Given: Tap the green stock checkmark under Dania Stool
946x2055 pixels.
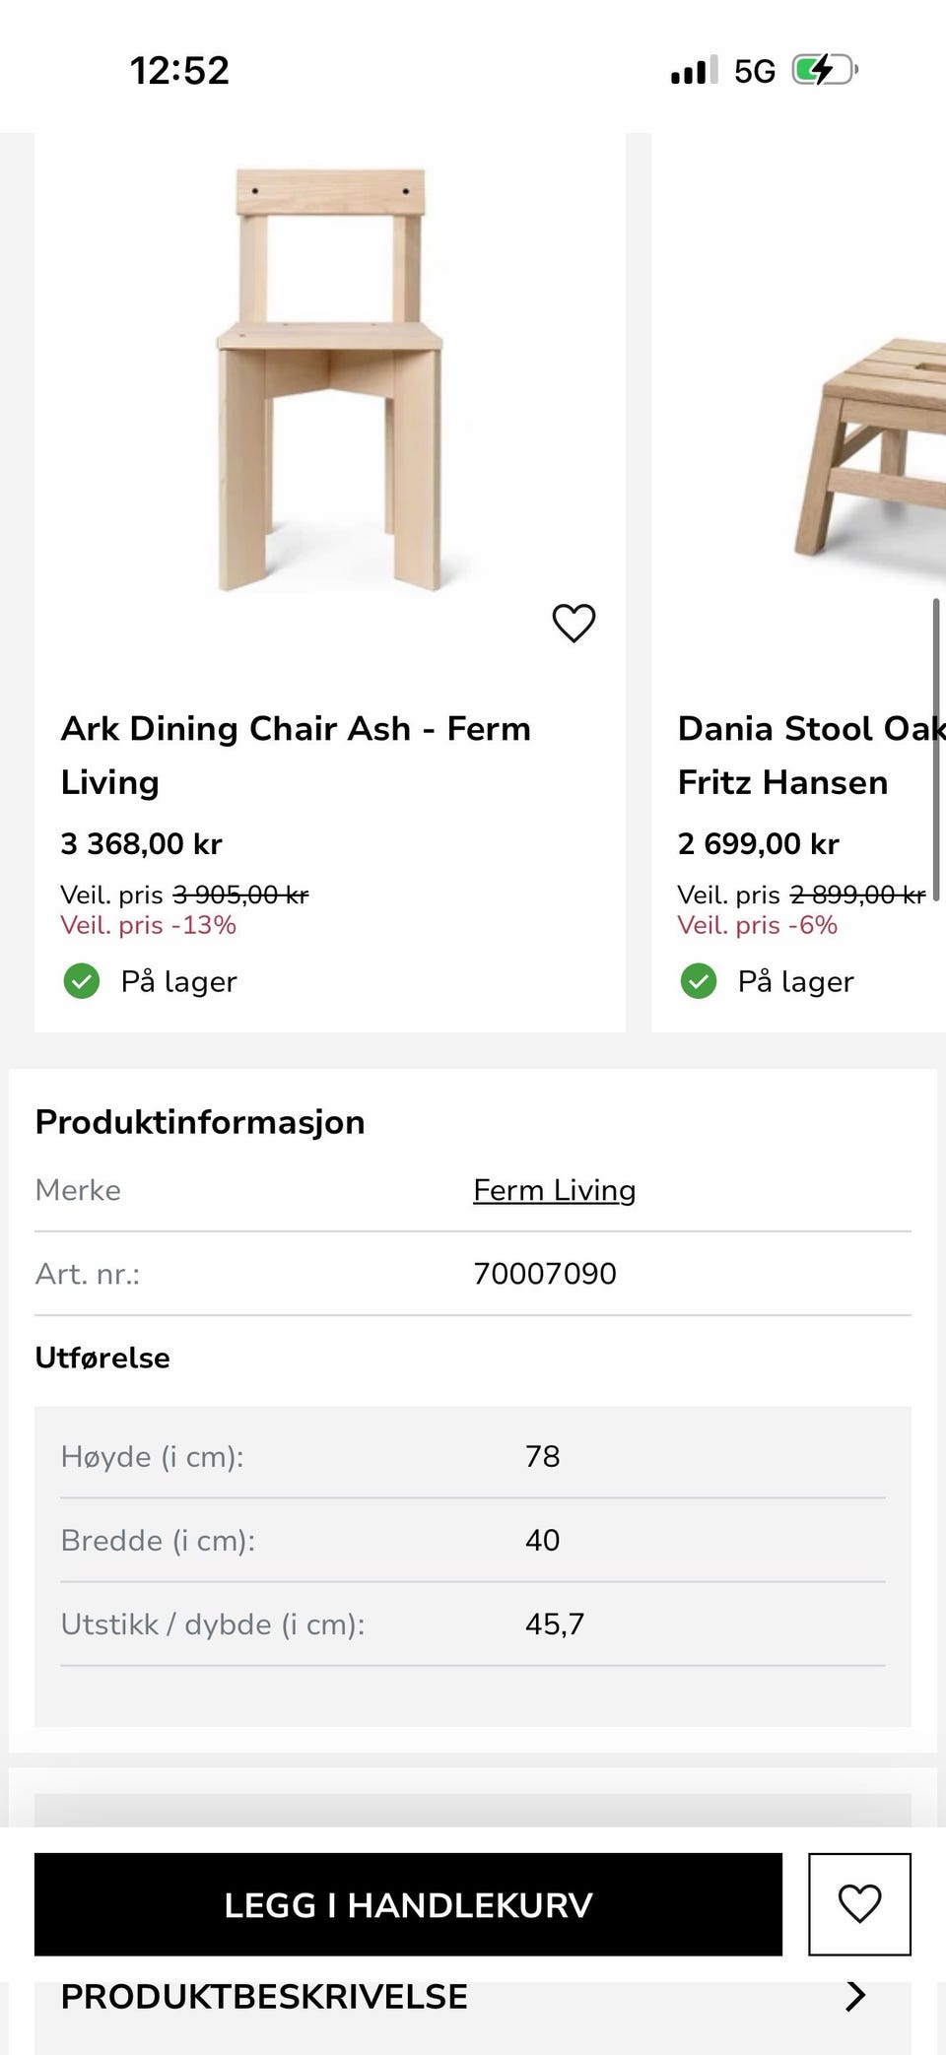Looking at the screenshot, I should coord(699,981).
